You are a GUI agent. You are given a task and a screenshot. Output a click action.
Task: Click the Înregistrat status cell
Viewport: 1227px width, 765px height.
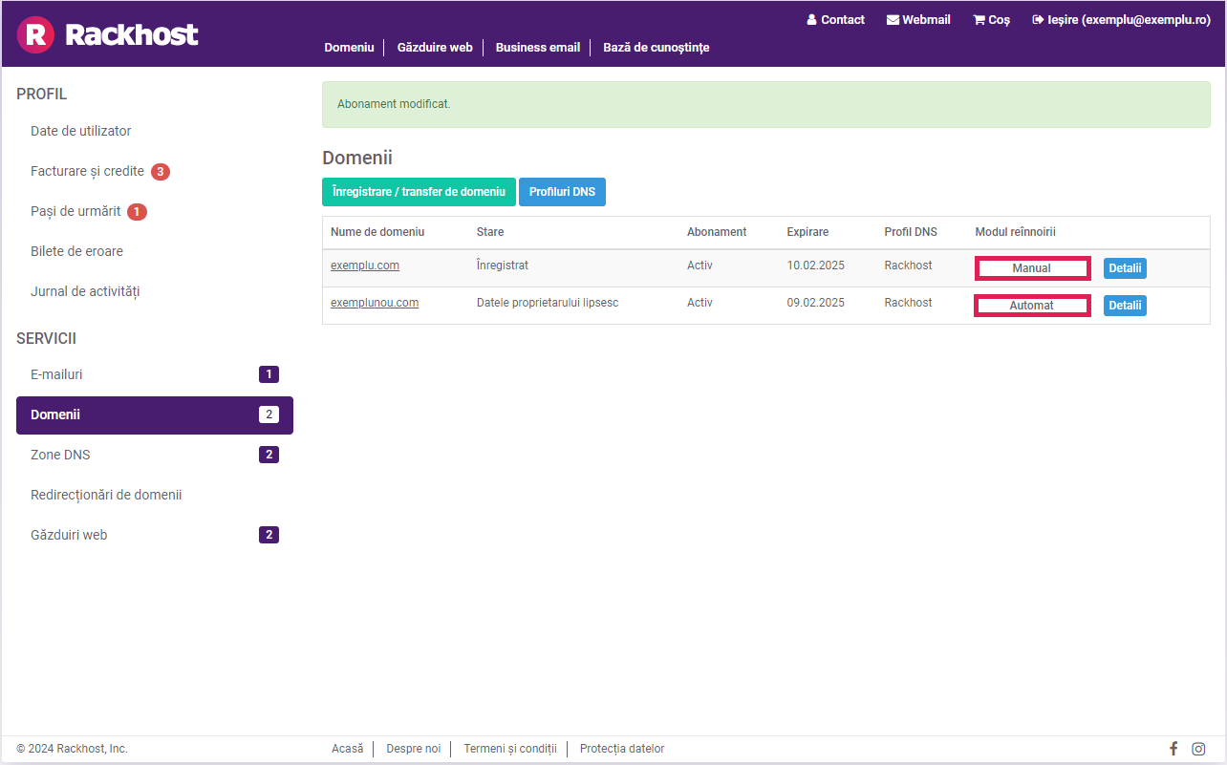tap(503, 266)
